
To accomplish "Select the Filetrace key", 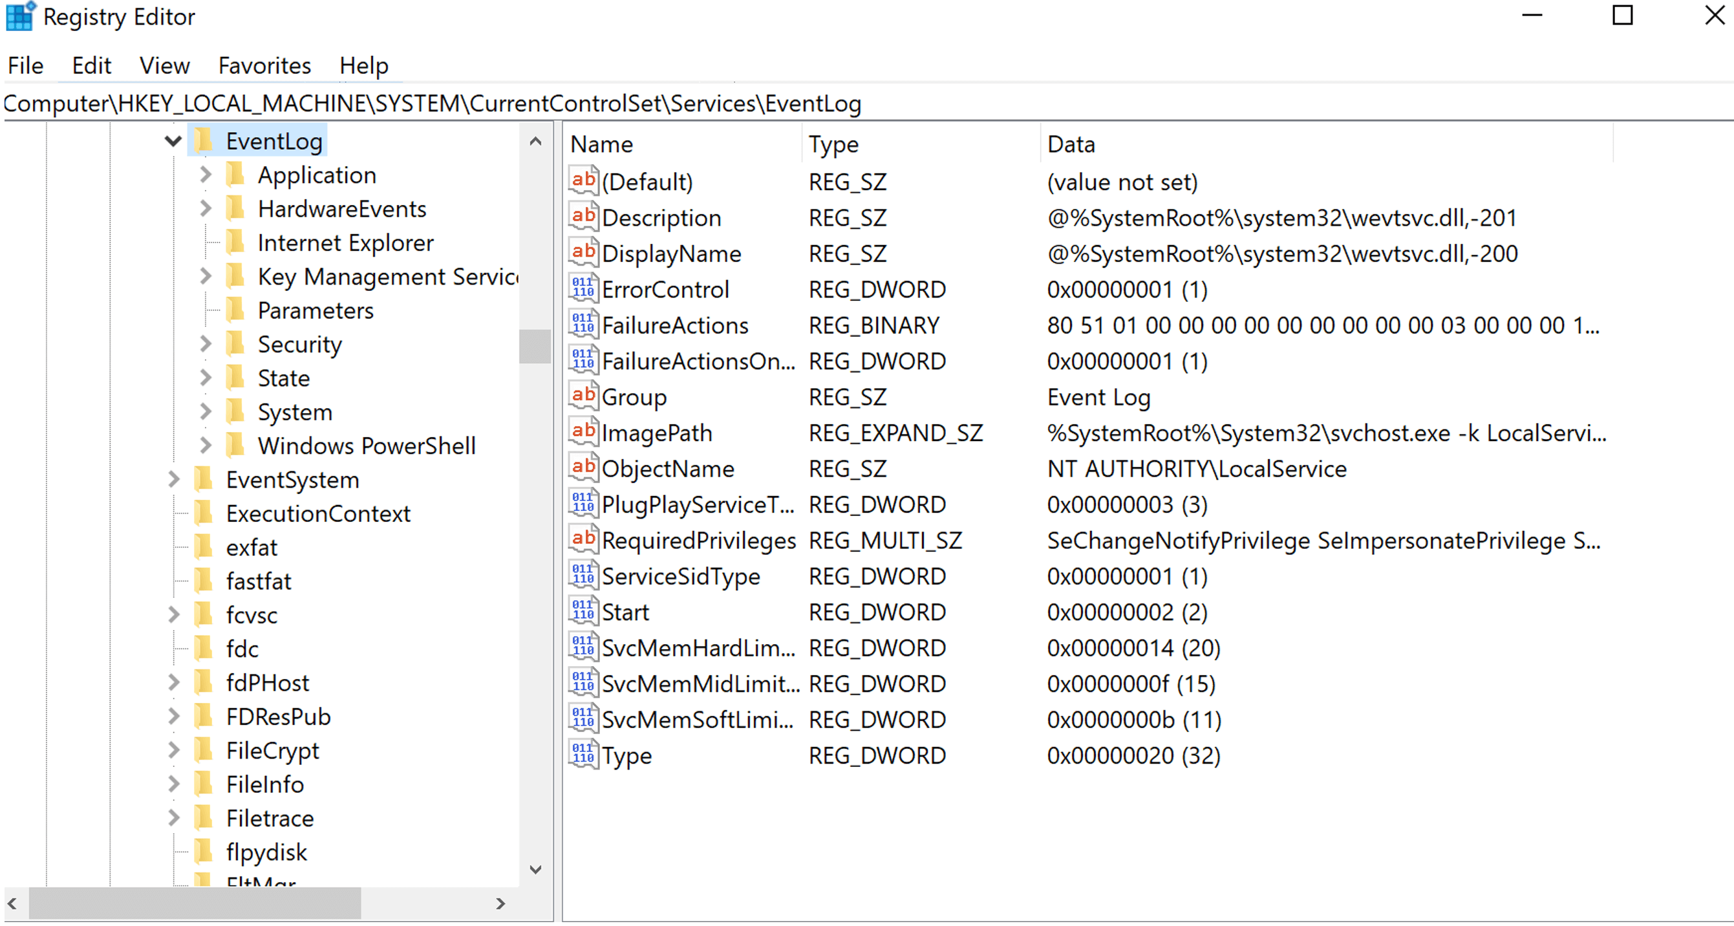I will (270, 817).
